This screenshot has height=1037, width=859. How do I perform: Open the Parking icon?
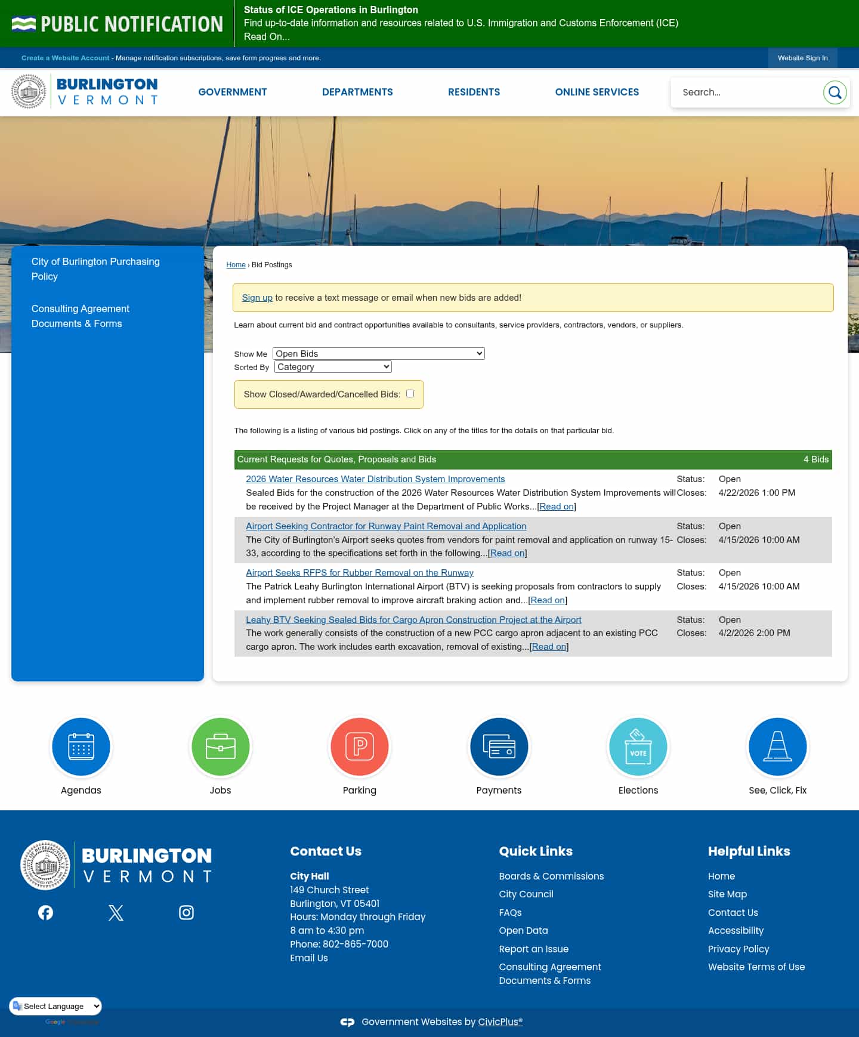point(360,746)
